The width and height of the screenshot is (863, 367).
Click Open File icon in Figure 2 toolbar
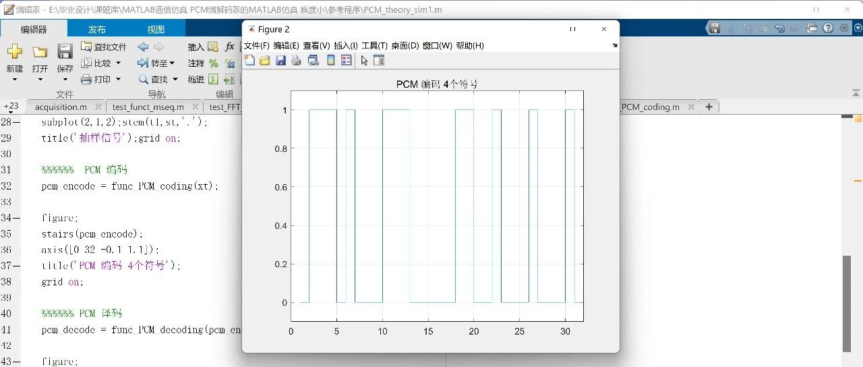tap(265, 60)
